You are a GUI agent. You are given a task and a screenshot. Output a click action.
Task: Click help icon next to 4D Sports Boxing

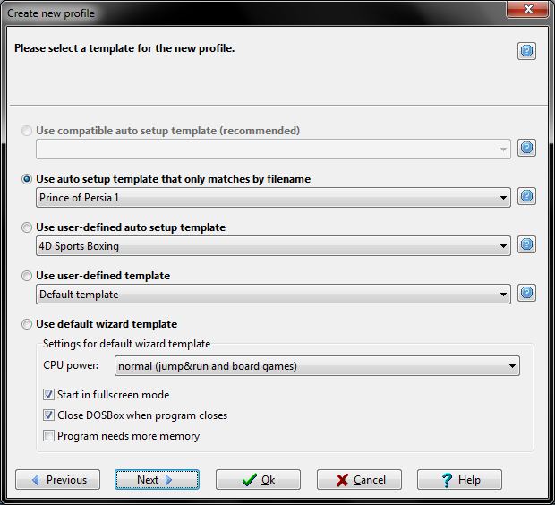click(526, 244)
